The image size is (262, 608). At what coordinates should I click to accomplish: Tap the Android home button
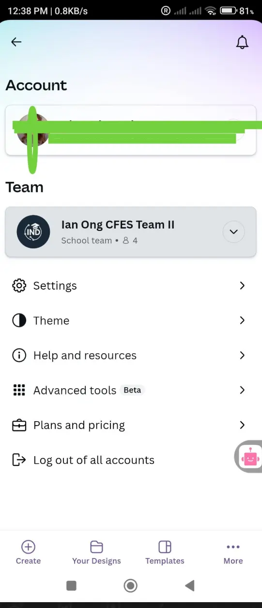pyautogui.click(x=130, y=586)
